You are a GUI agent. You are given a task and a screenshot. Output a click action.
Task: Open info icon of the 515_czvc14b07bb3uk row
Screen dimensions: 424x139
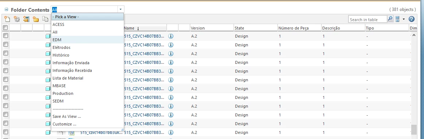tap(171, 132)
